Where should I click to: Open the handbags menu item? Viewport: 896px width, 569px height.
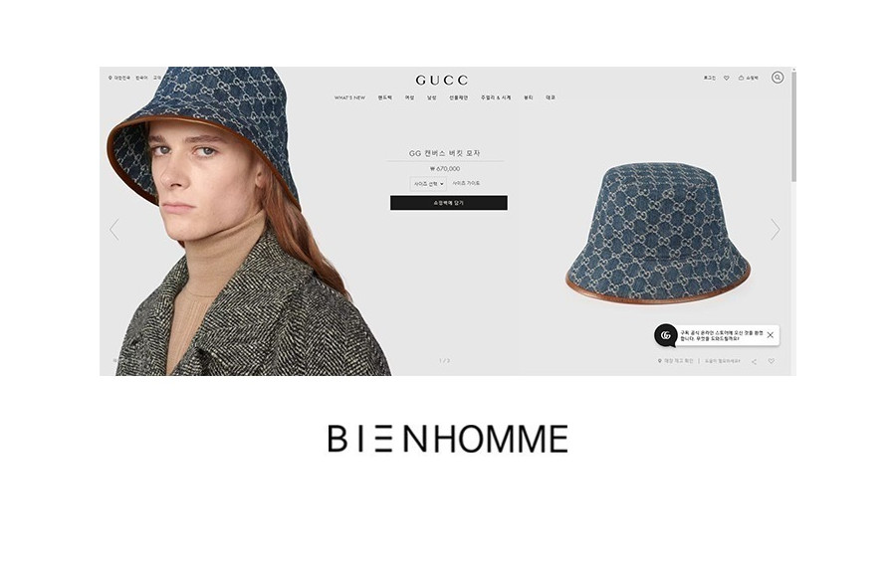(x=385, y=97)
